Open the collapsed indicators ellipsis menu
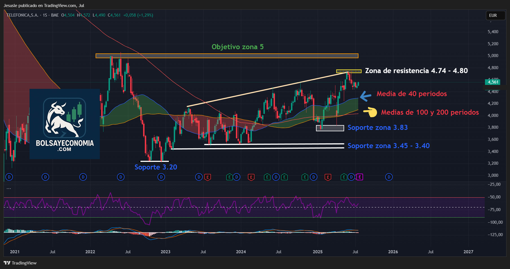510x269 pixels. [9, 189]
